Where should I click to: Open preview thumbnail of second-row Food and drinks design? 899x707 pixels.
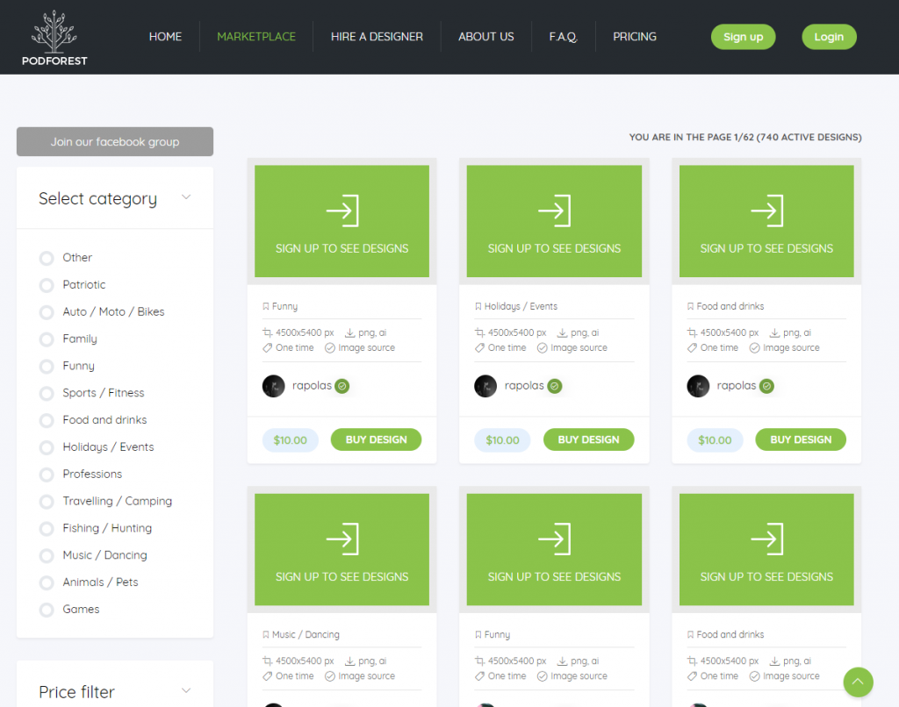766,549
